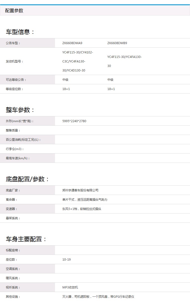Click the 离合器 row label
190x301 pixels.
click(12, 200)
